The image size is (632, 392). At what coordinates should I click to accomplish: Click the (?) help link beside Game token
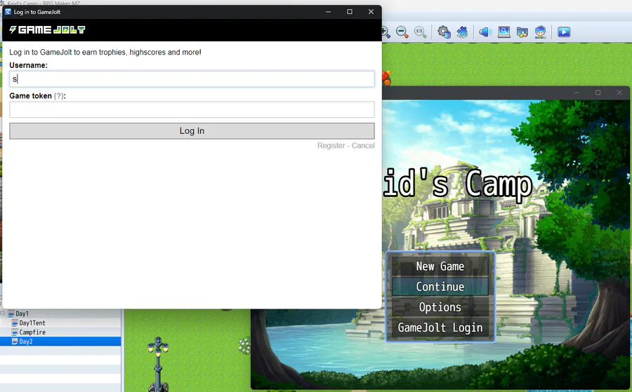pos(59,96)
